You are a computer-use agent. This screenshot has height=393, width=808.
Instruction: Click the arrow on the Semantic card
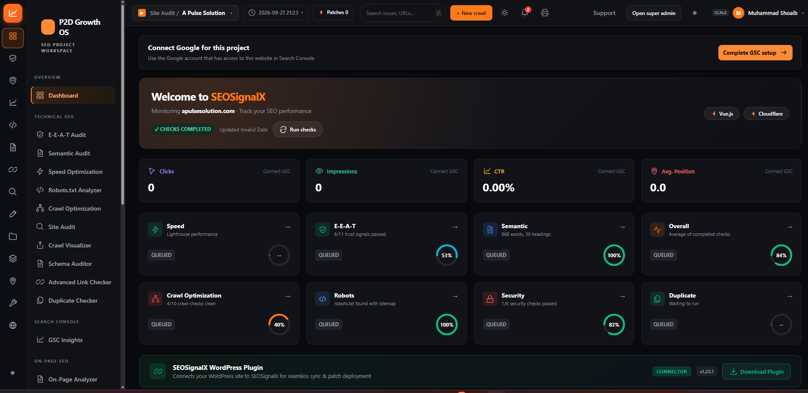tap(622, 227)
